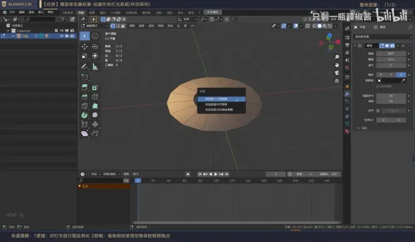415x242 pixels.
Task: Remove the Screw modifier with X button
Action: (403, 45)
